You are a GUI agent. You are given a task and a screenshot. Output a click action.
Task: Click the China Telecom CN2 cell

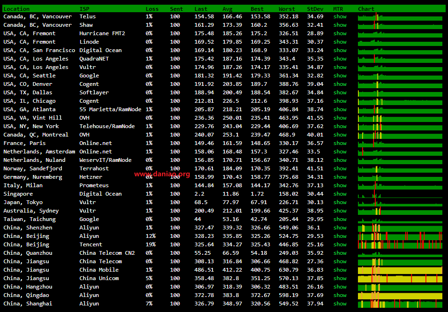click(107, 253)
